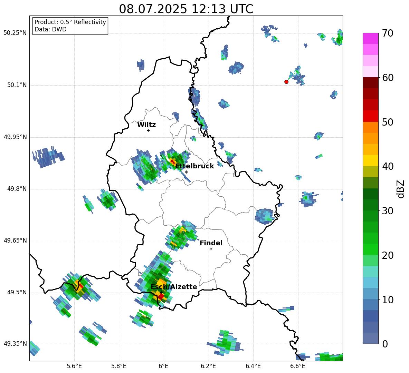Click the 0 colorbar tick label
Image resolution: width=409 pixels, height=373 pixels.
(x=385, y=344)
